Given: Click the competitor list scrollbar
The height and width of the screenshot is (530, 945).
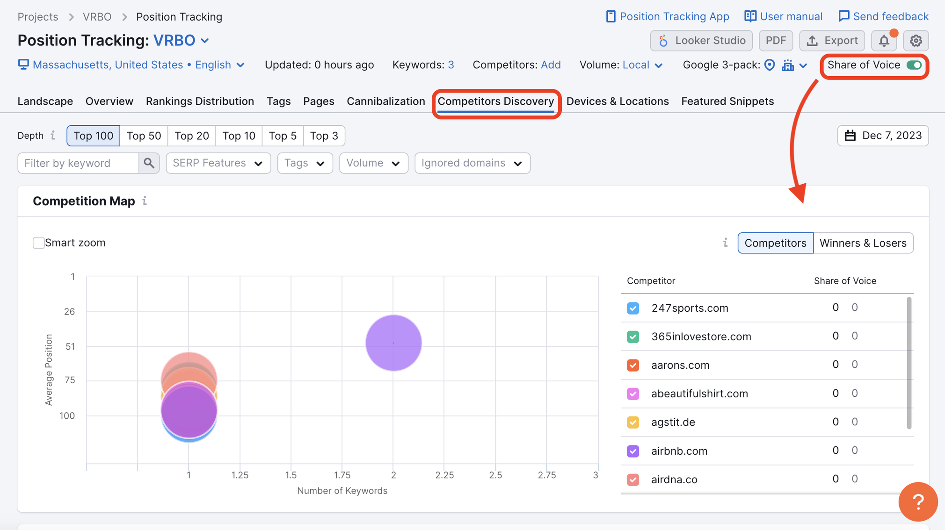Looking at the screenshot, I should (909, 363).
